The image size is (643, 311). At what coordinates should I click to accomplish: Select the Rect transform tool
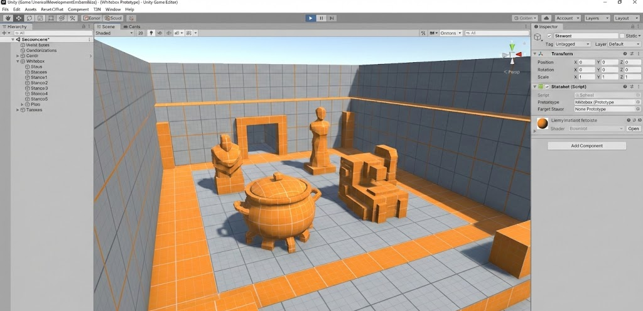click(50, 18)
